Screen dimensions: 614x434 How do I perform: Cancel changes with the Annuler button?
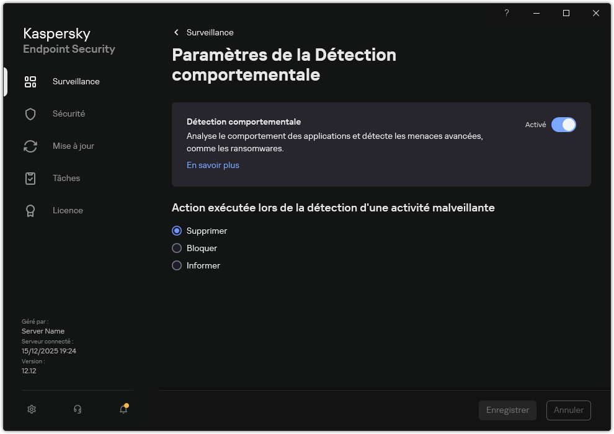point(568,410)
